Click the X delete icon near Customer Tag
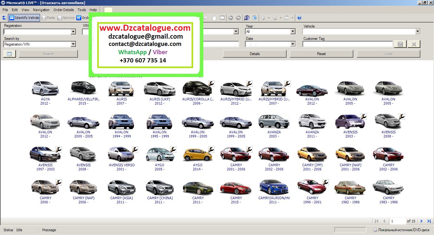The width and height of the screenshot is (434, 235). (x=414, y=44)
